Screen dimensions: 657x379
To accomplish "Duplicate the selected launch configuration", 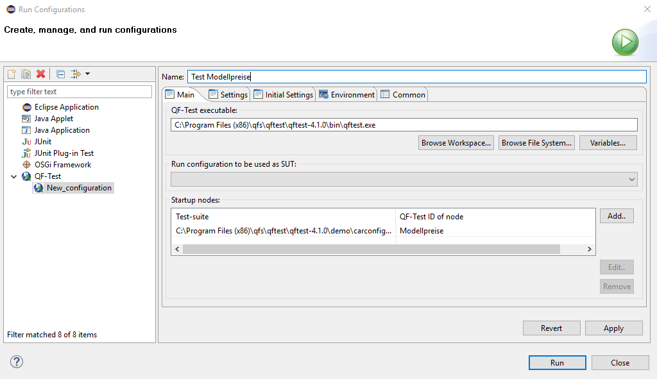I will pos(26,74).
